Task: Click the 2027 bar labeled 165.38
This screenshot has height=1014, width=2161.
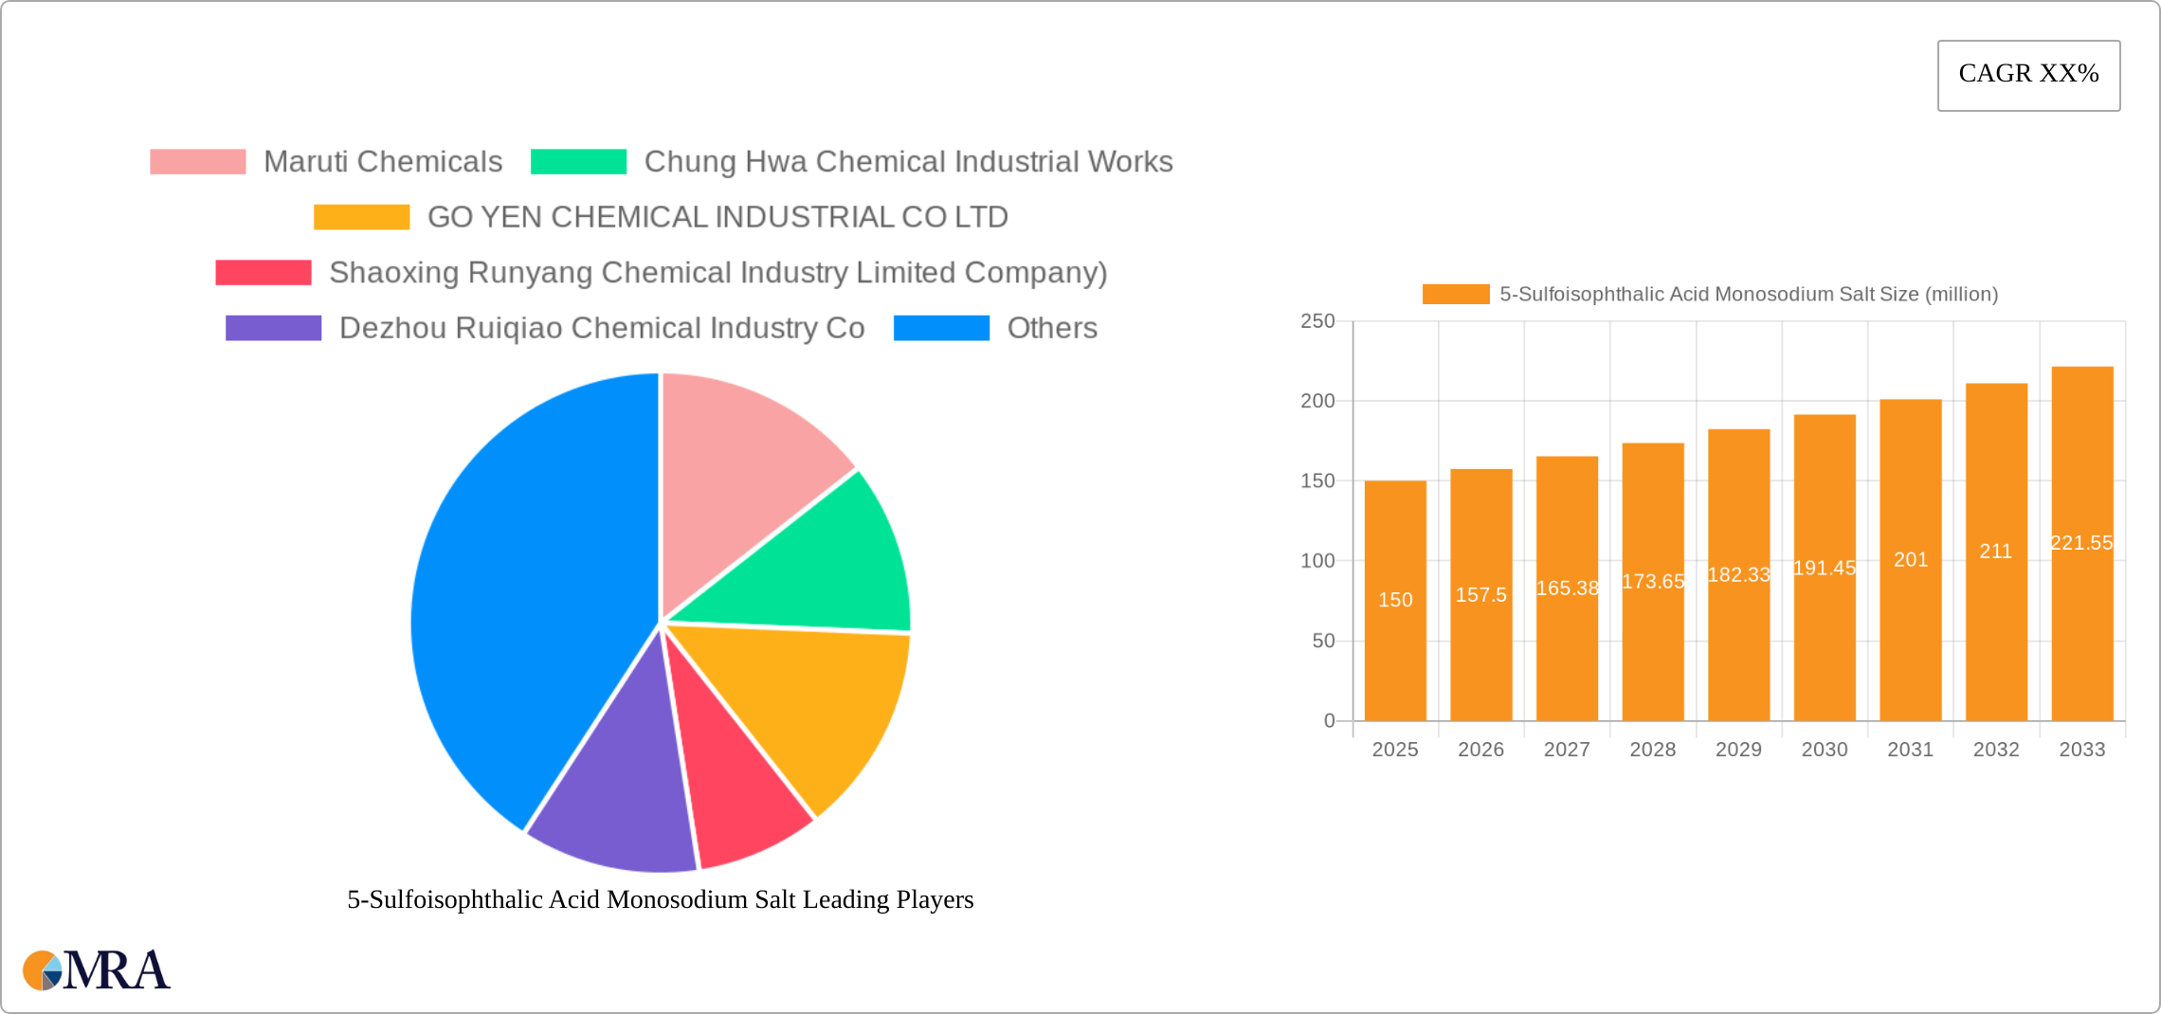Action: (1567, 588)
